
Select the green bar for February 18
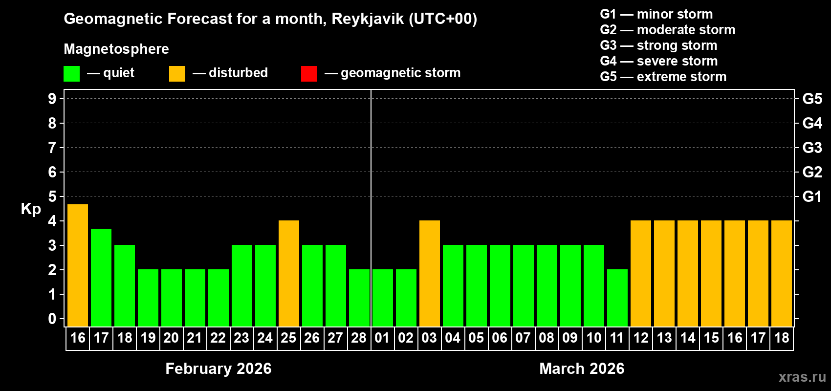click(x=125, y=286)
